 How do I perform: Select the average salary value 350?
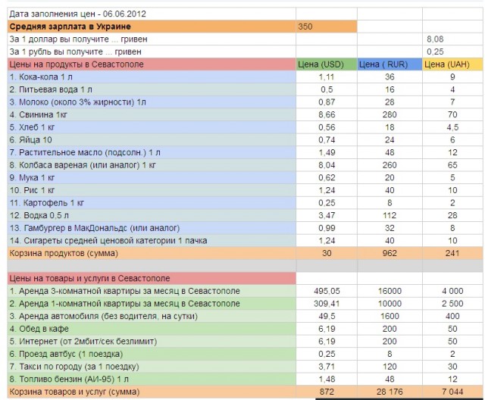[305, 27]
